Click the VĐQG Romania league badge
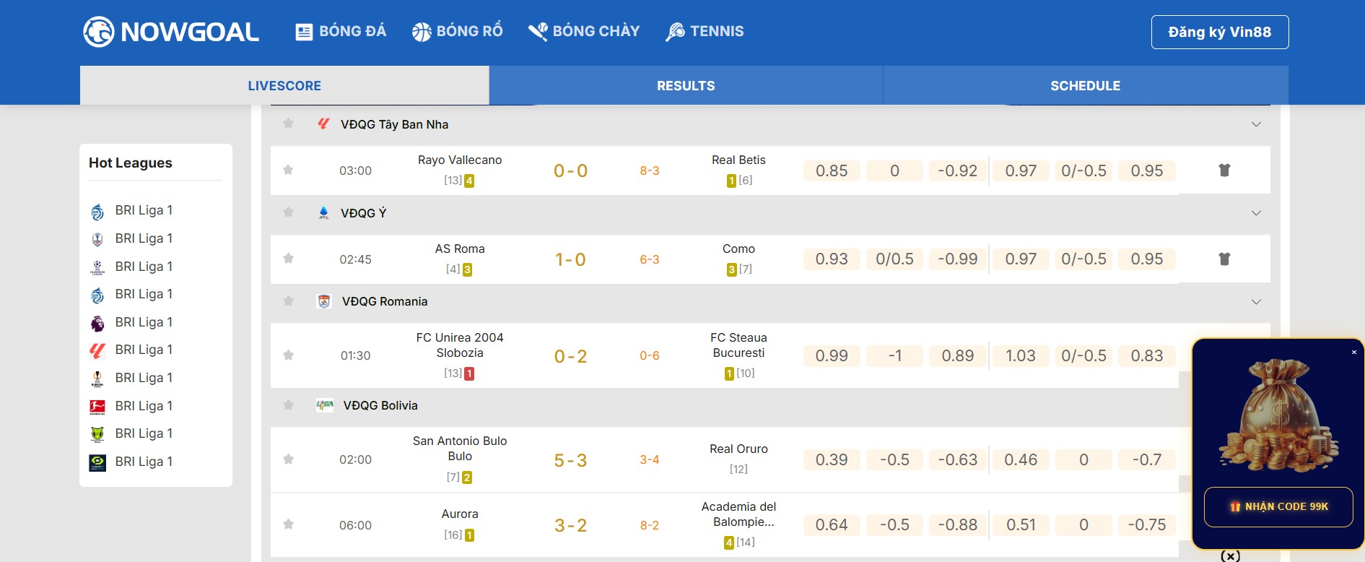This screenshot has height=562, width=1365. click(x=324, y=301)
